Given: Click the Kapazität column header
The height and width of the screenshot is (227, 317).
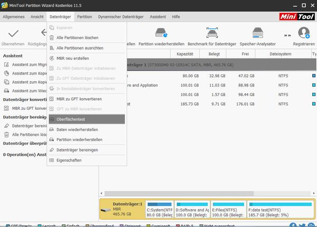Looking at the screenshot, I should [x=184, y=54].
